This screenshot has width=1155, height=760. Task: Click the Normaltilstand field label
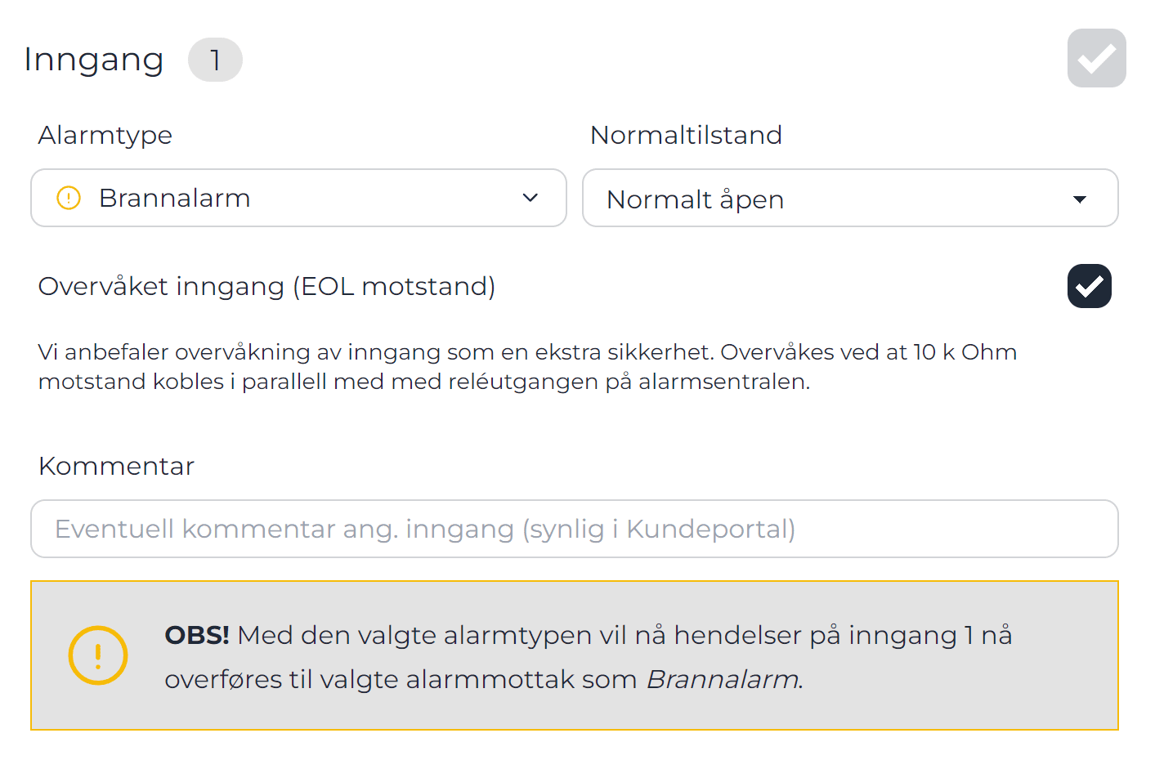pos(686,135)
